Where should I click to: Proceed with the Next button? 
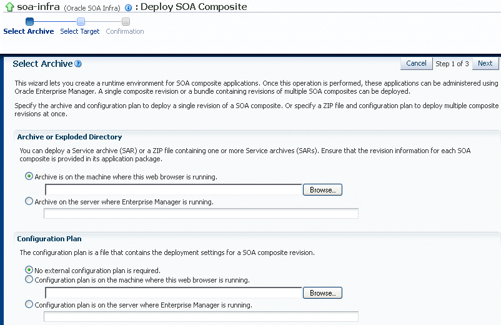click(x=485, y=63)
